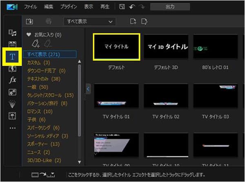Click the remove tag icon

coord(48,44)
